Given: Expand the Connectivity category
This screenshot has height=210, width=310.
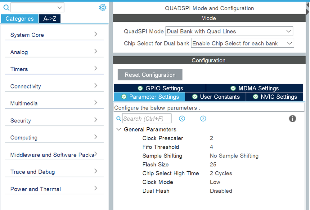Looking at the screenshot, I should [x=54, y=86].
